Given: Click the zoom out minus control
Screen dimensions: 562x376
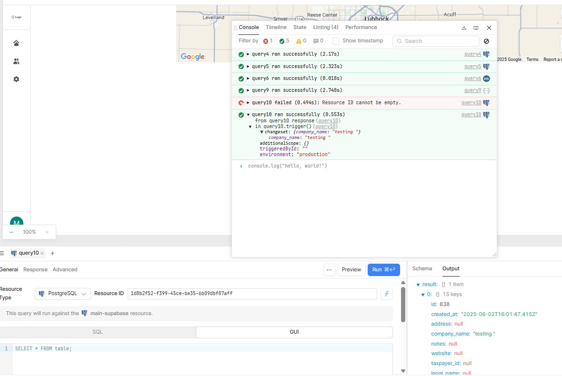Looking at the screenshot, I should point(11,232).
